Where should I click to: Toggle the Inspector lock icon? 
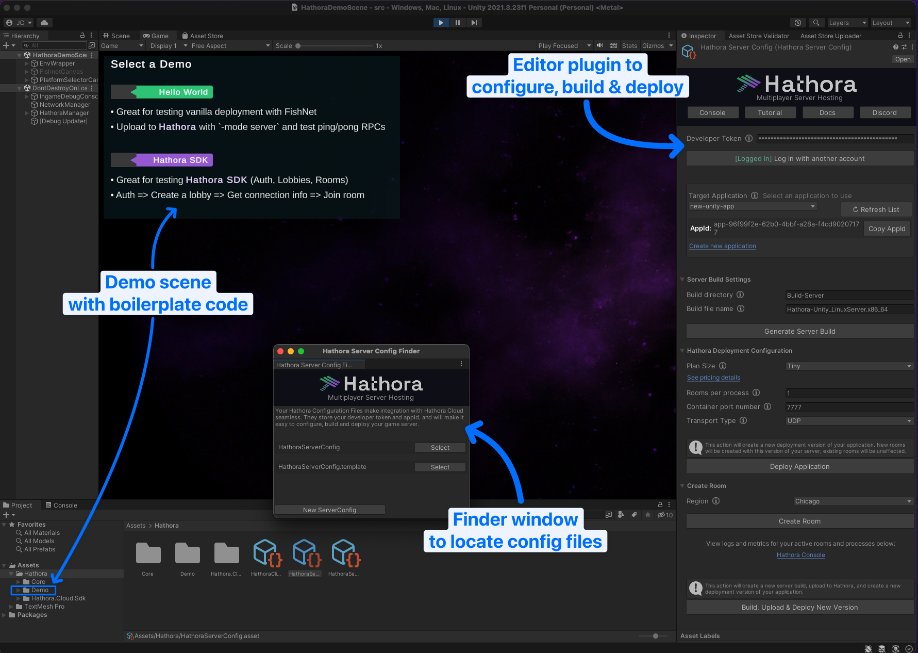pyautogui.click(x=900, y=36)
